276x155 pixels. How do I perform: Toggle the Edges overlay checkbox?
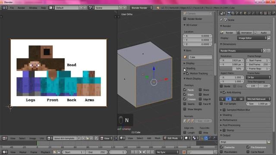click(x=185, y=94)
